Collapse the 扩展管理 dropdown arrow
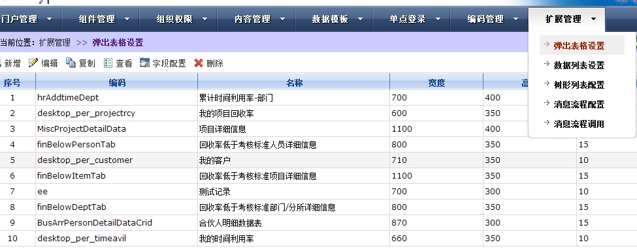This screenshot has width=637, height=251. (x=593, y=19)
